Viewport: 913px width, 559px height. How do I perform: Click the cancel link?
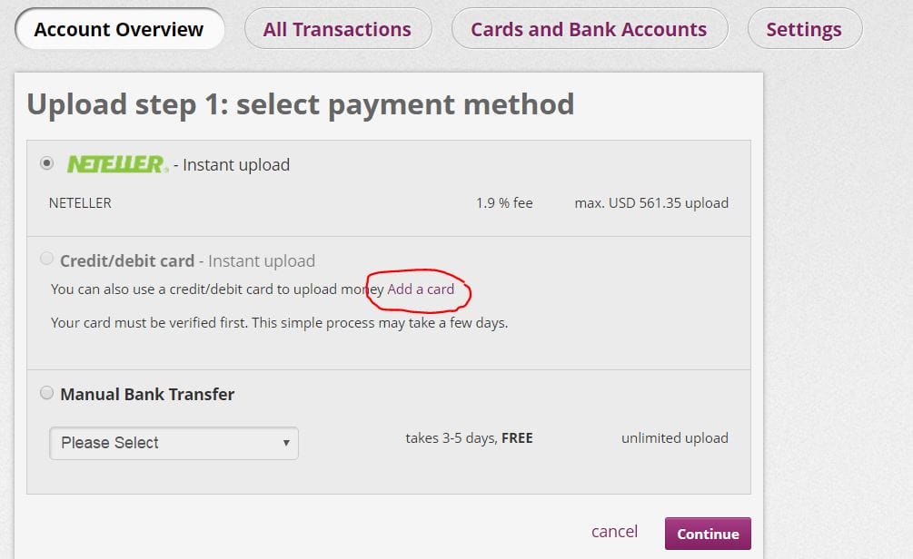(x=614, y=532)
